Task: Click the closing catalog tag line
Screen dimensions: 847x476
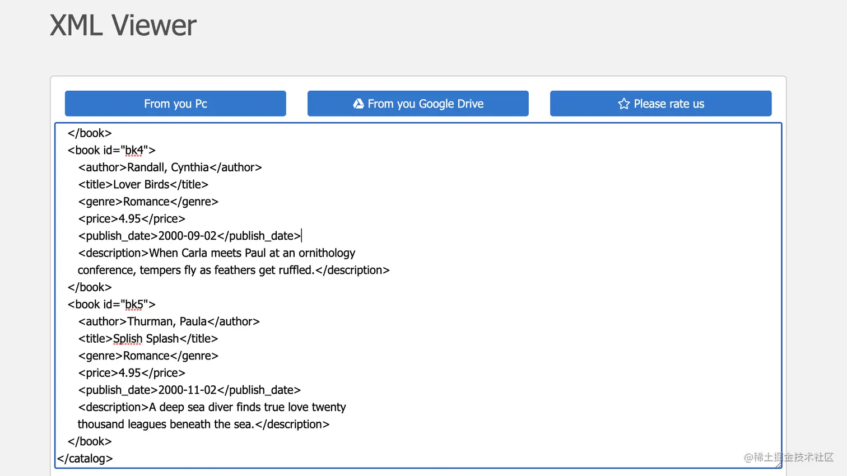Action: click(x=85, y=459)
